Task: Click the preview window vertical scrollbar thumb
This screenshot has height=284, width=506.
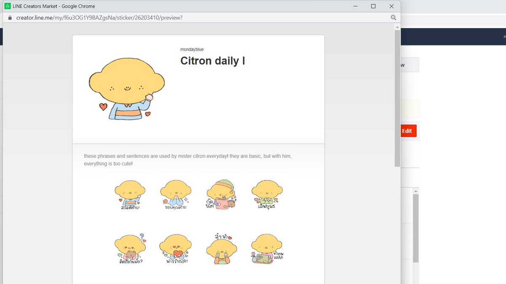Action: tap(397, 98)
